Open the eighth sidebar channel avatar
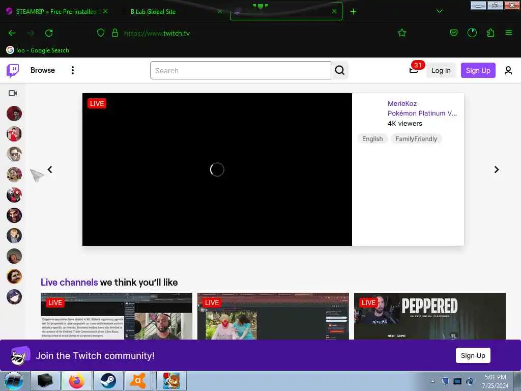The width and height of the screenshot is (521, 391). tap(14, 256)
